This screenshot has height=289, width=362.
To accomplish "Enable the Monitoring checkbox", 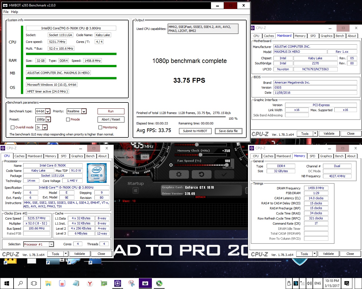I will [x=100, y=127].
